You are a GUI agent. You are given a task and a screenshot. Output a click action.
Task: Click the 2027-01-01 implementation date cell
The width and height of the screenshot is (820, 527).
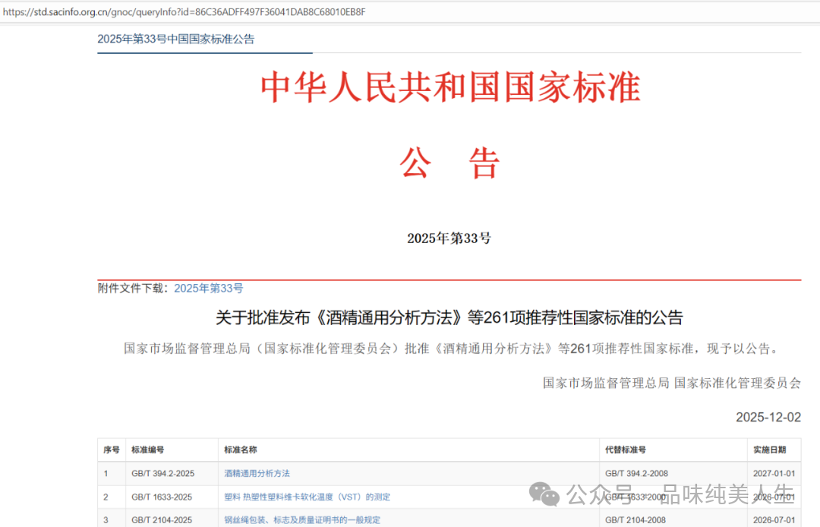click(774, 474)
